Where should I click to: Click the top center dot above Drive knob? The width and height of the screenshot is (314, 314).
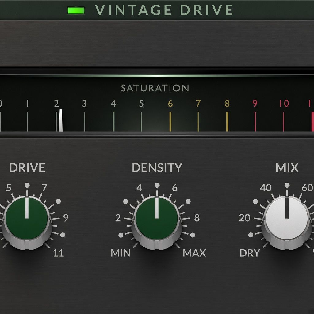(x=27, y=185)
